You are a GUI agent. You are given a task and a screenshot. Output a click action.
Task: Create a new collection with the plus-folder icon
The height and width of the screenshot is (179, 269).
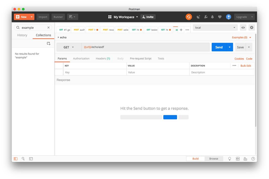coord(49,44)
